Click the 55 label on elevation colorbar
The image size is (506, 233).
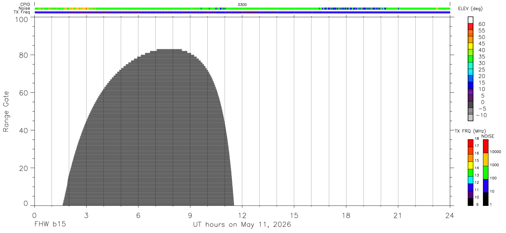(x=482, y=31)
